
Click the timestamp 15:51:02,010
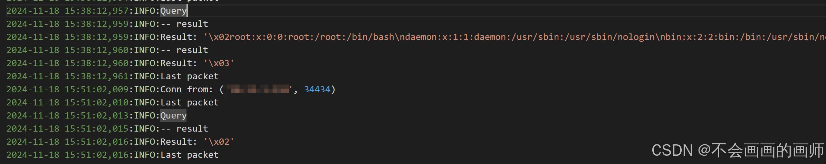[x=96, y=102]
